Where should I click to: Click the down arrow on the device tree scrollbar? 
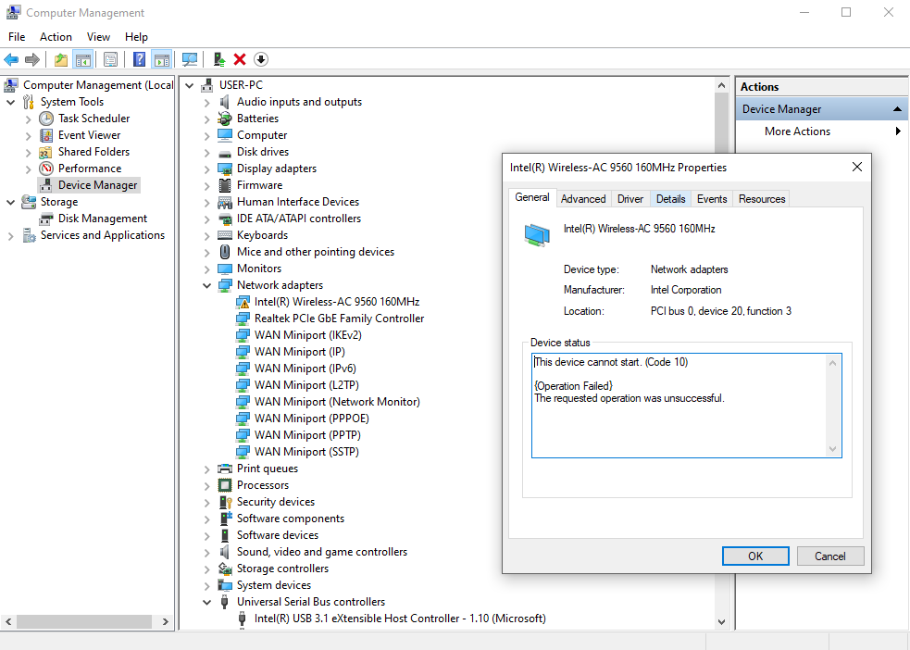click(721, 621)
